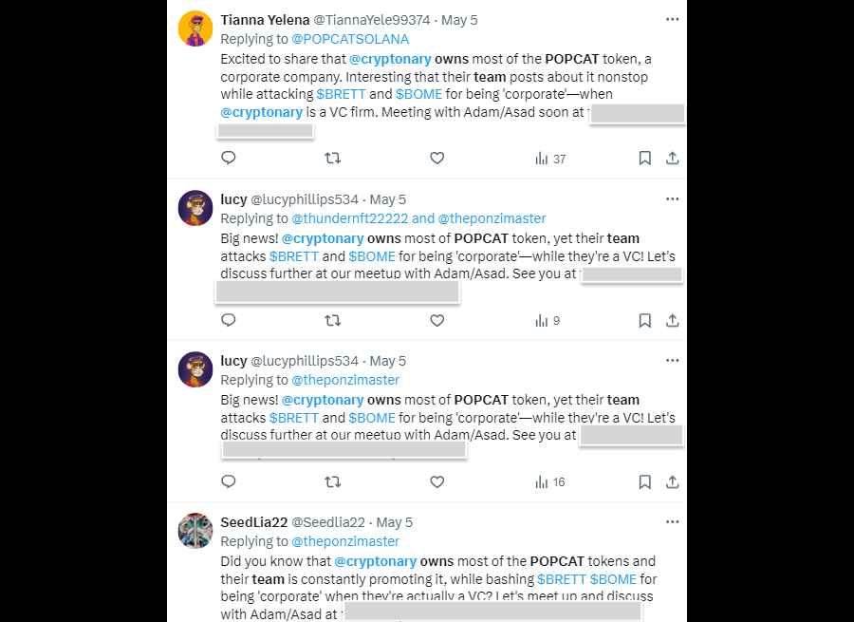Screen dimensions: 854x622
Task: View analytics showing 16 views
Action: pyautogui.click(x=550, y=482)
